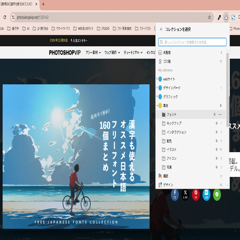240x240 pixels.
Task: Choose the インタラクション folder
Action: [191, 132]
